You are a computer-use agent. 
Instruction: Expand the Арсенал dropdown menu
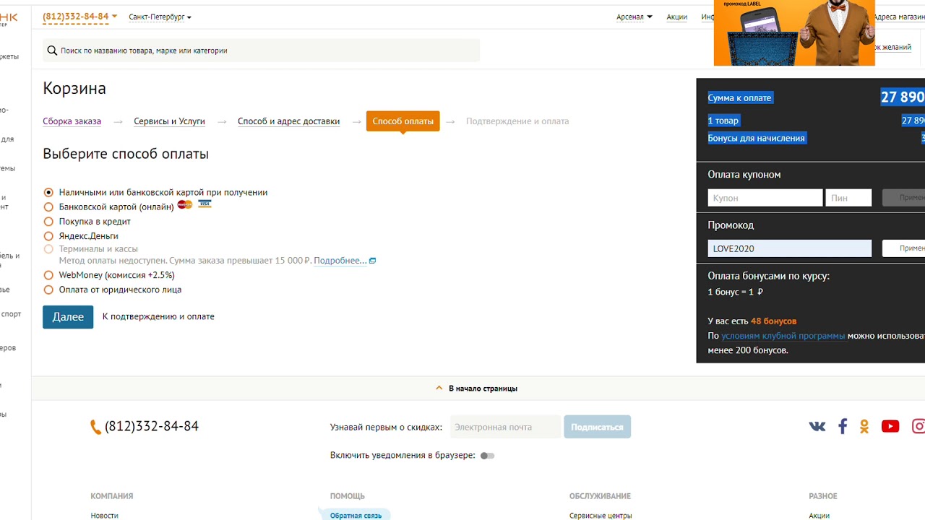tap(634, 17)
